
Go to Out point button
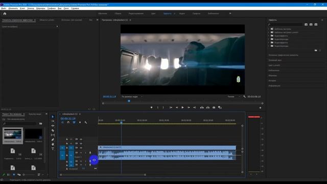pyautogui.click(x=194, y=107)
